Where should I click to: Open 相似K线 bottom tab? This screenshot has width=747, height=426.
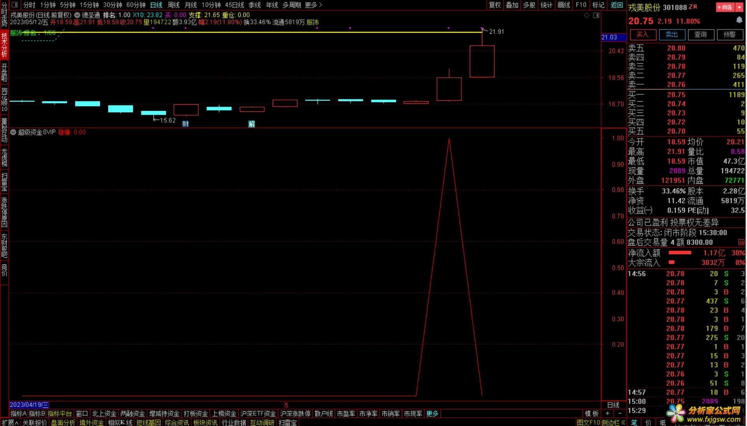[120, 423]
